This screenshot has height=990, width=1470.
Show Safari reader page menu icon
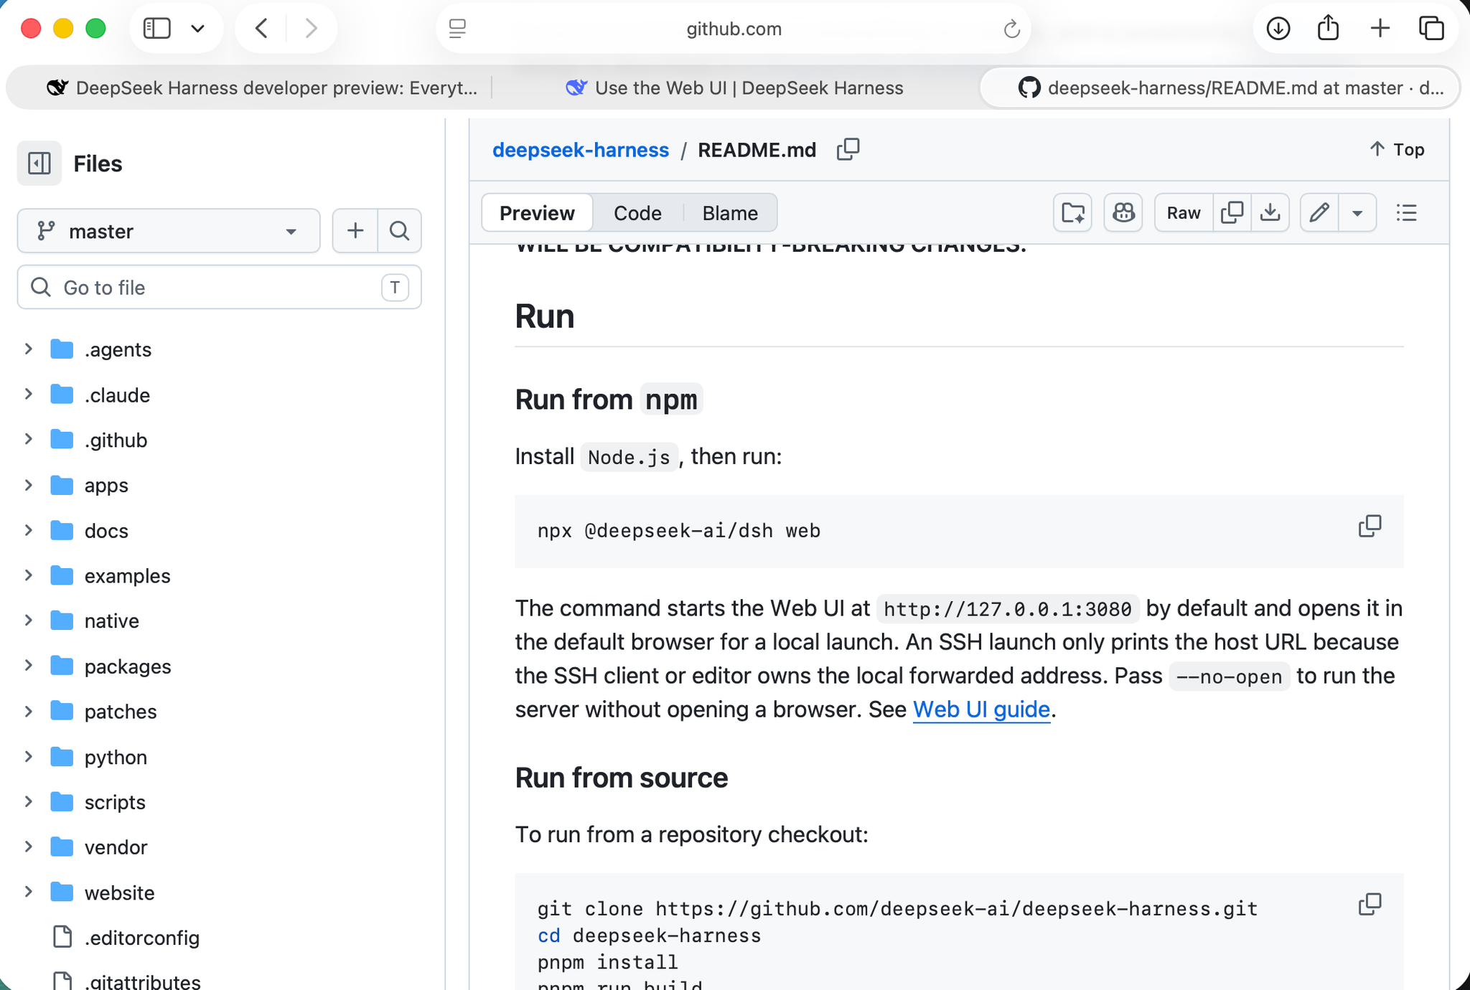[x=458, y=29]
